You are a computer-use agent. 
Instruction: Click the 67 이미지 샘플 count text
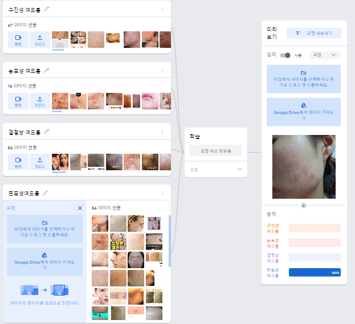tap(22, 25)
